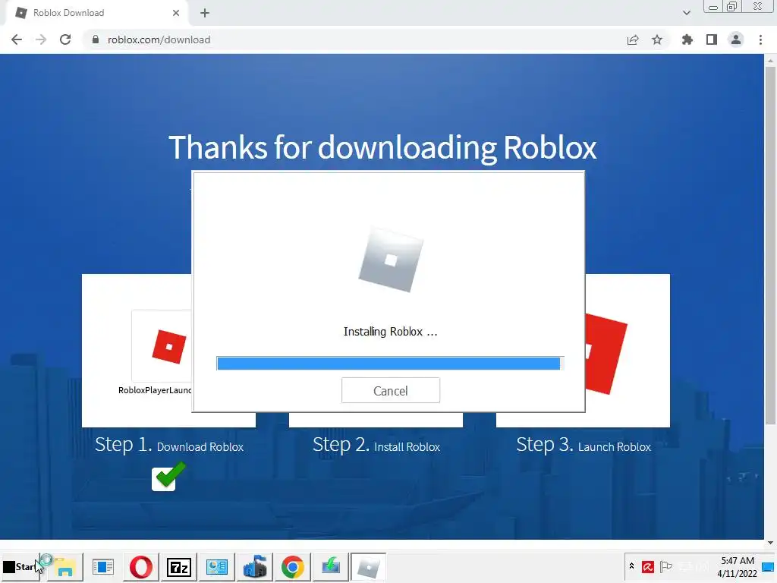The image size is (777, 583).
Task: Click the page vertical scrollbar thumb
Action: pos(770,245)
